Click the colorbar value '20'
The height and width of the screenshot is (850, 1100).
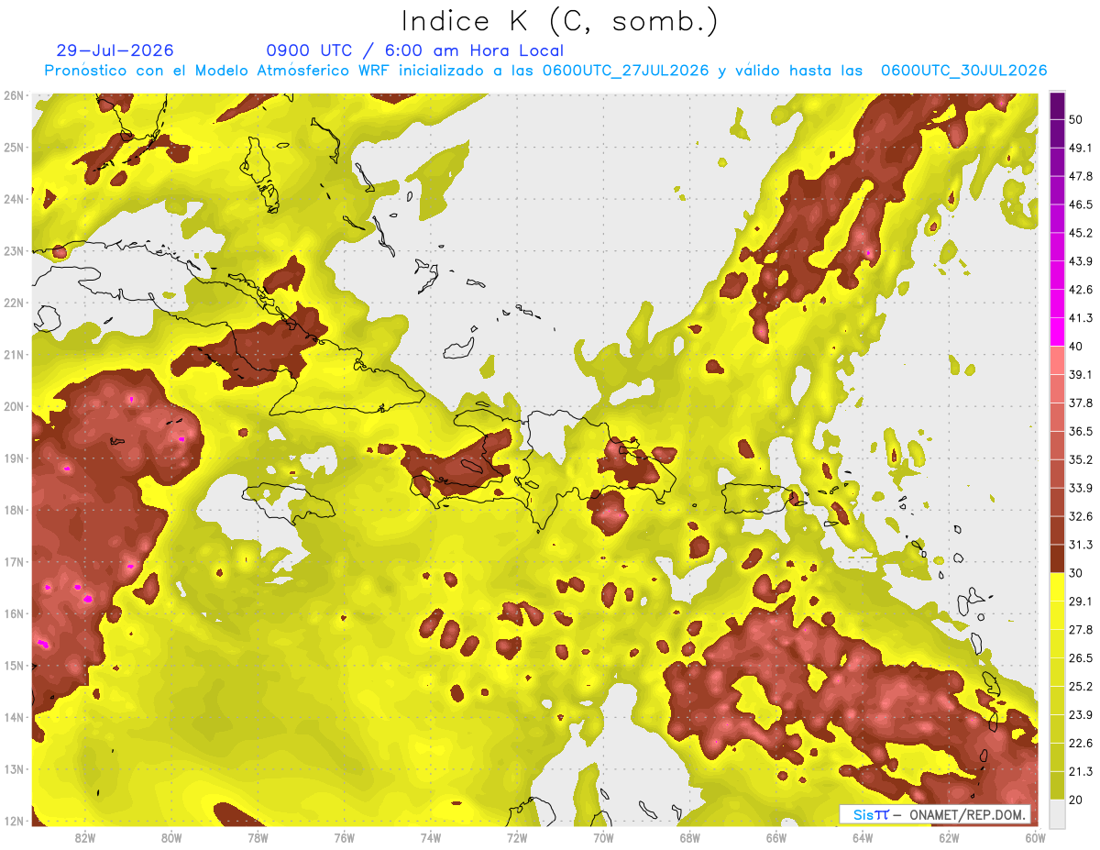(x=1076, y=800)
